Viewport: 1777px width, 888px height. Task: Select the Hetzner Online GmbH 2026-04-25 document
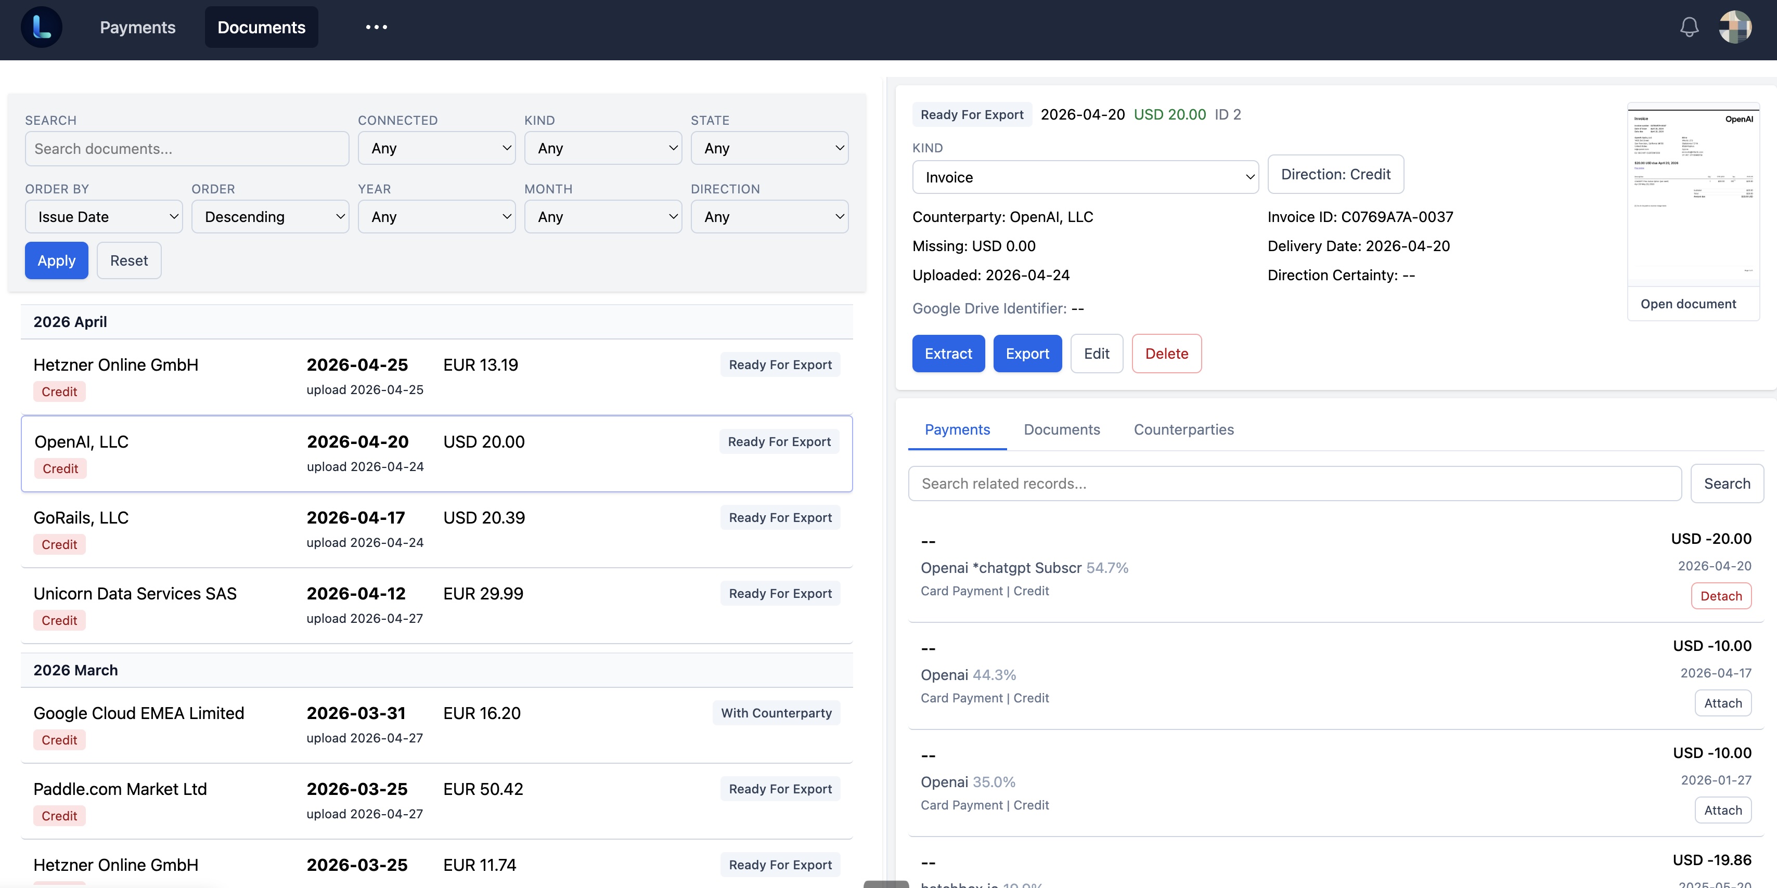[x=436, y=377]
